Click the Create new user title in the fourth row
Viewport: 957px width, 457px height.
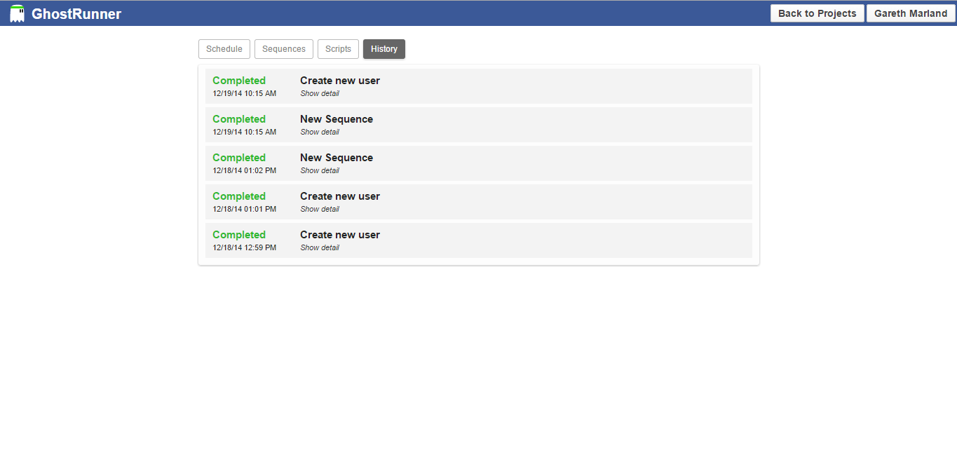click(339, 196)
